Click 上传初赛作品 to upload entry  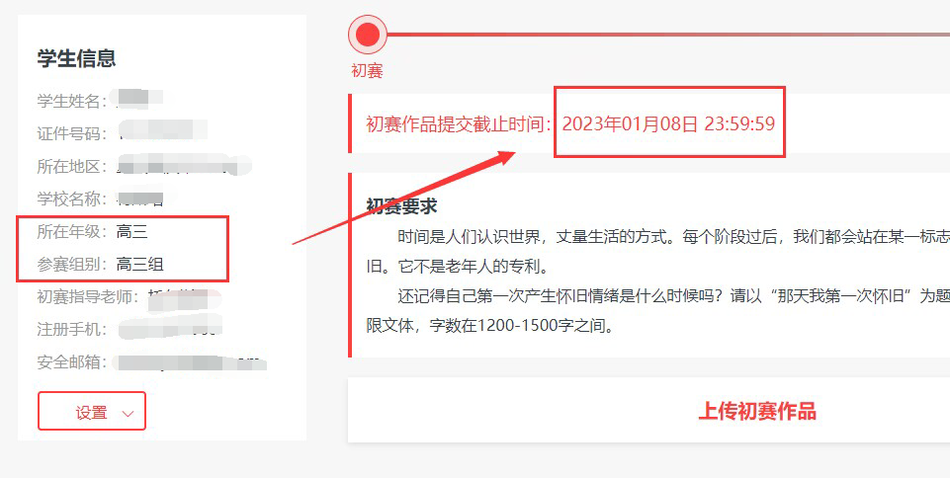tap(756, 411)
